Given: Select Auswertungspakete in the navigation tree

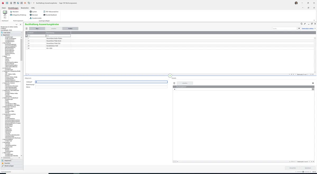Looking at the screenshot, I should click(x=11, y=46).
